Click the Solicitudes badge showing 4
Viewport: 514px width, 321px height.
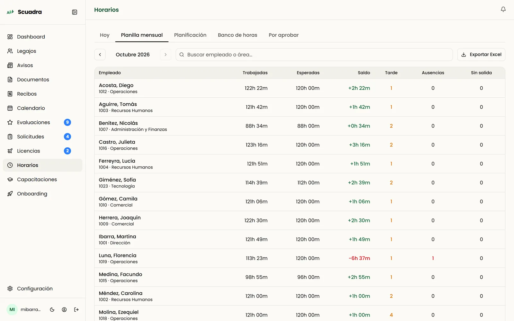point(67,137)
